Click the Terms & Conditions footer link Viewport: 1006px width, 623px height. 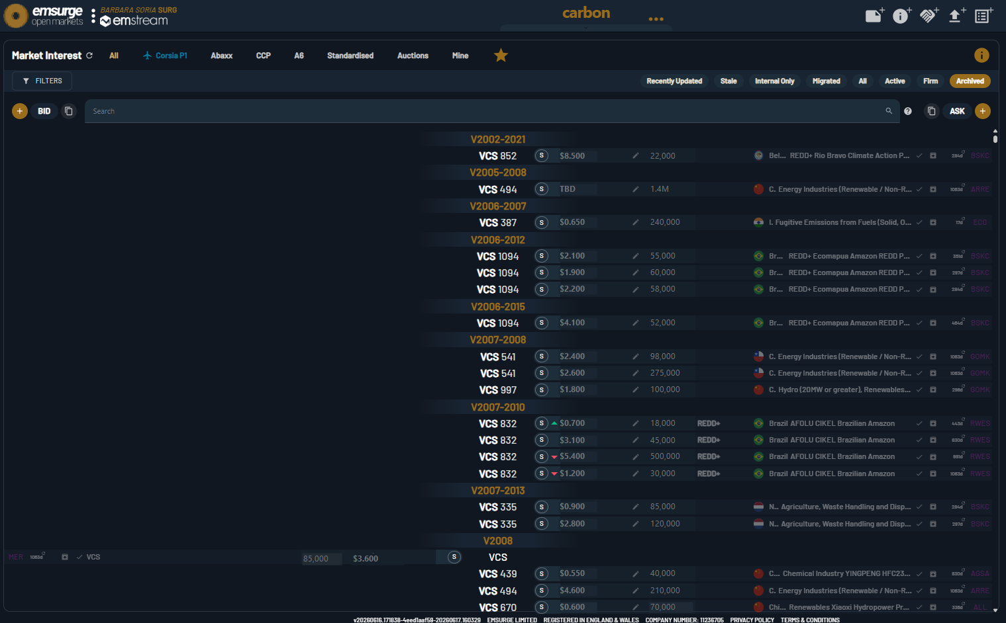(x=810, y=620)
